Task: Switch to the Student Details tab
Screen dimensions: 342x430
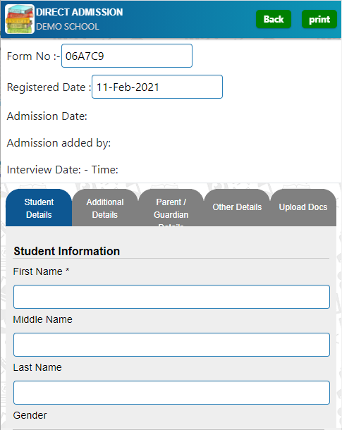Action: click(x=39, y=207)
